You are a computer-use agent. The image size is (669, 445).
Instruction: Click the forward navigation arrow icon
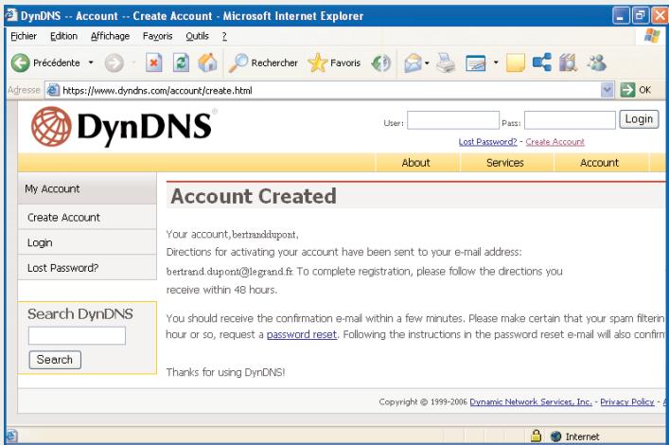point(114,63)
